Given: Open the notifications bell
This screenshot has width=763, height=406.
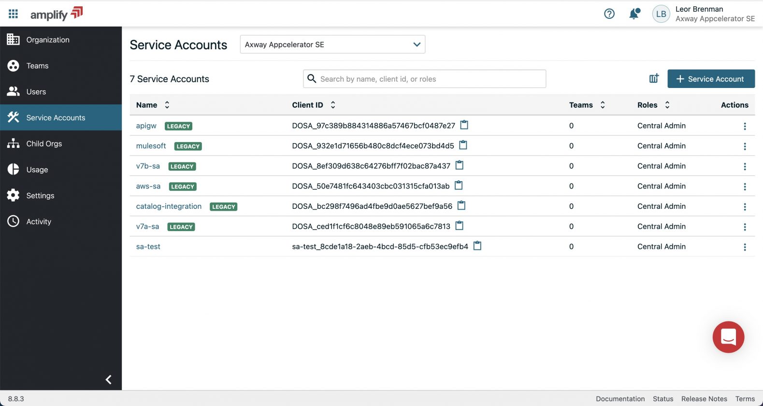Looking at the screenshot, I should tap(634, 14).
